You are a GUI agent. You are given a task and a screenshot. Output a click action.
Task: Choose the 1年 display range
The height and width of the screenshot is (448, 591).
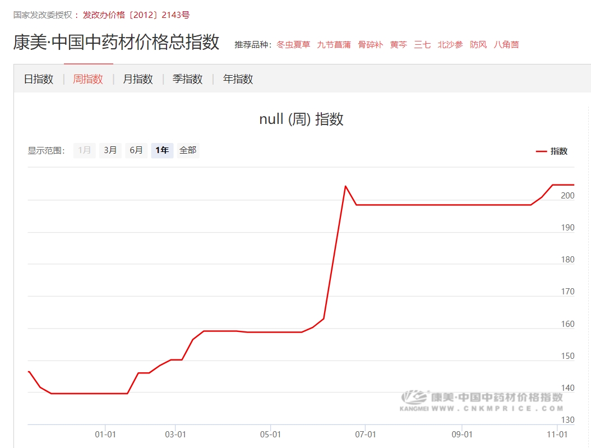click(x=162, y=150)
